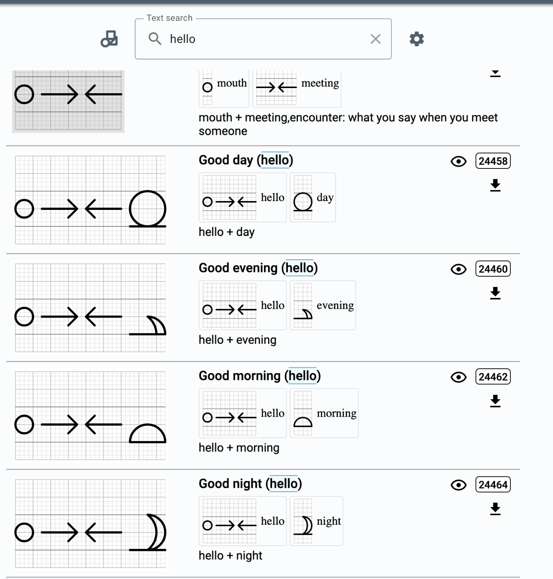Select the meeting component chip
This screenshot has height=579, width=553.
click(x=297, y=86)
